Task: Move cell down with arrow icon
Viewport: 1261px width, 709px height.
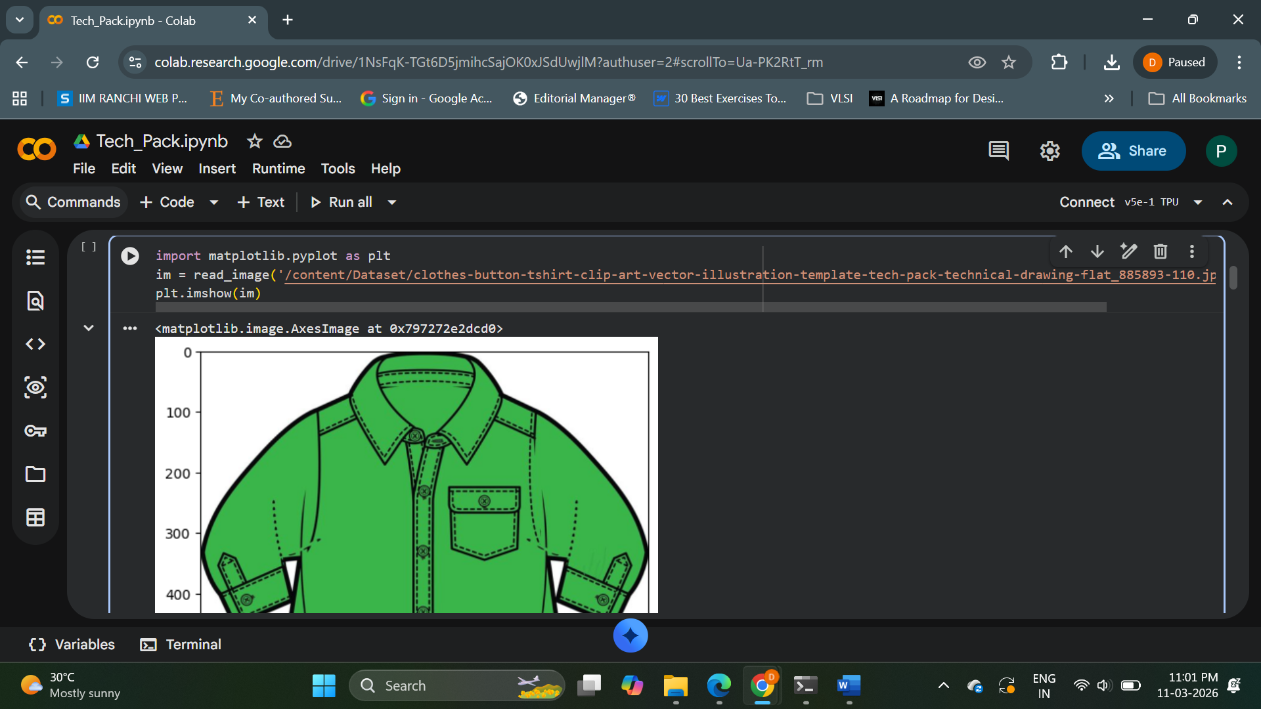Action: pos(1097,251)
